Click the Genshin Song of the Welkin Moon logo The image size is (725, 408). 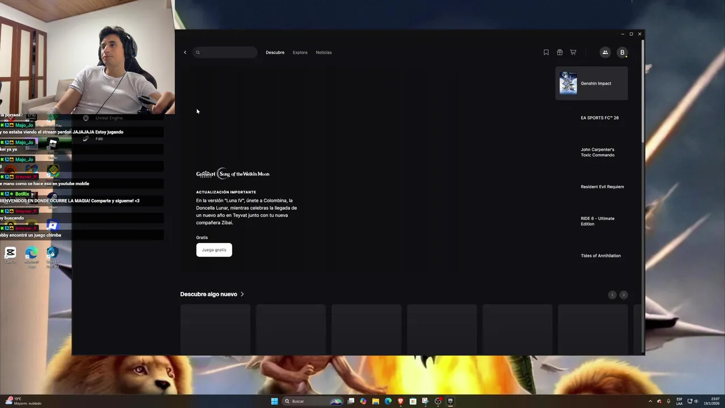click(x=233, y=173)
